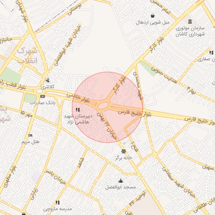Click the بلوار خادمی street label
The height and width of the screenshot is (215, 215).
78,98
